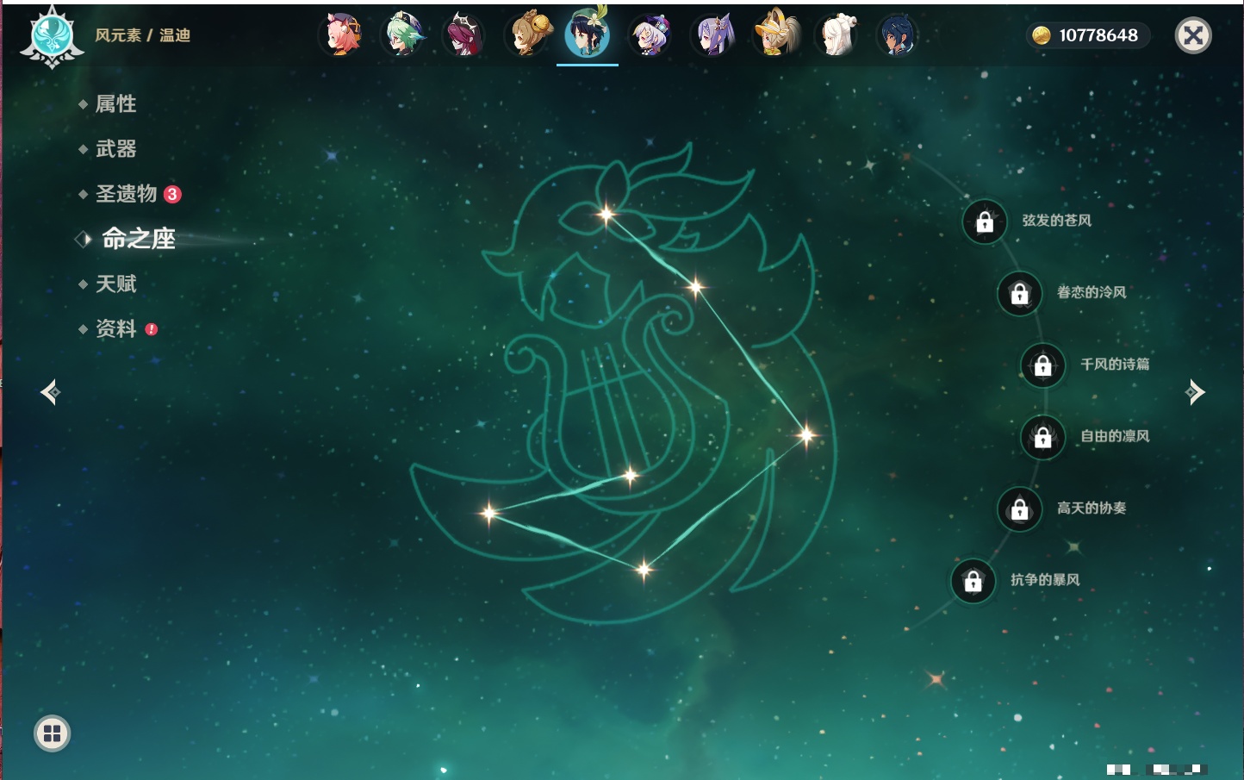Screen dimensions: 1244x780
Task: Click the Mora coin icon
Action: [1042, 35]
